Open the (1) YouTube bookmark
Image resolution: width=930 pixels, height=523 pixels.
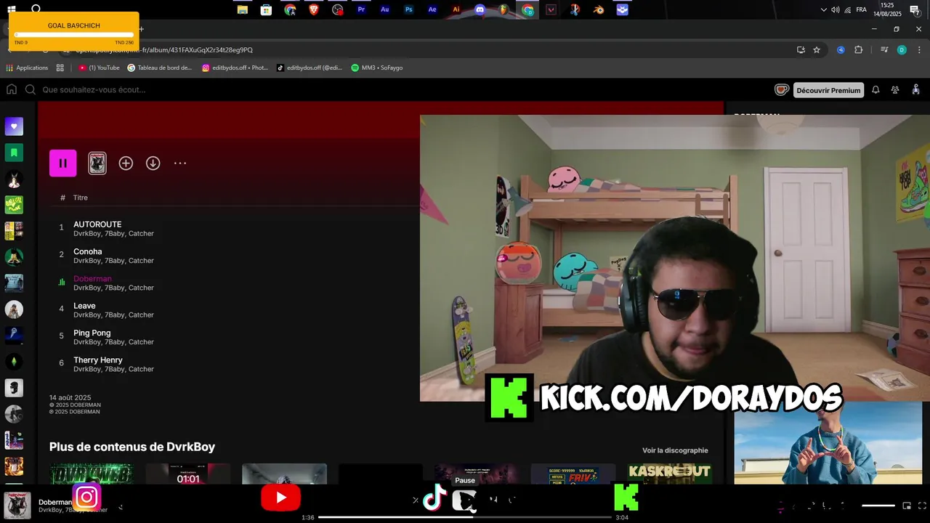[99, 68]
